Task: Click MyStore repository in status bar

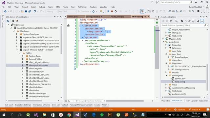Action: pos(179,109)
